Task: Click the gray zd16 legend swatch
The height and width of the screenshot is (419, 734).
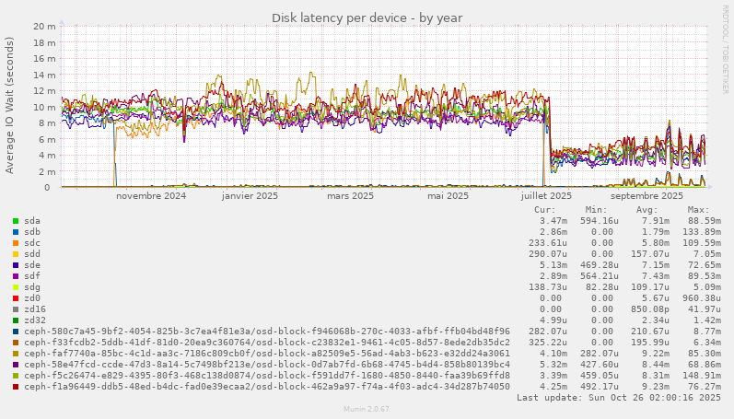Action: [16, 309]
